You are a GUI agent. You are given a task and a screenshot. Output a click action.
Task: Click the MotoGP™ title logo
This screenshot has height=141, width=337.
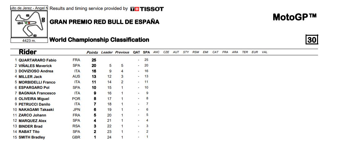point(295,17)
